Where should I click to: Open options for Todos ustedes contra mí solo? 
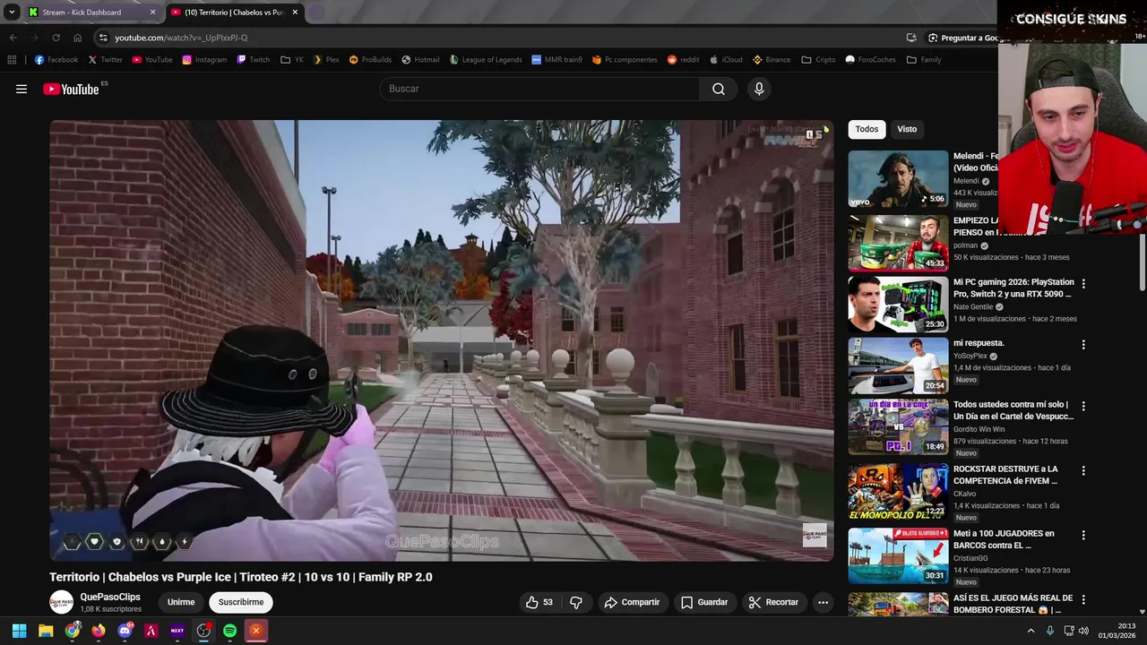click(1083, 406)
